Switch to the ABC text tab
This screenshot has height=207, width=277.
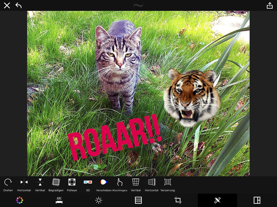pos(59,200)
